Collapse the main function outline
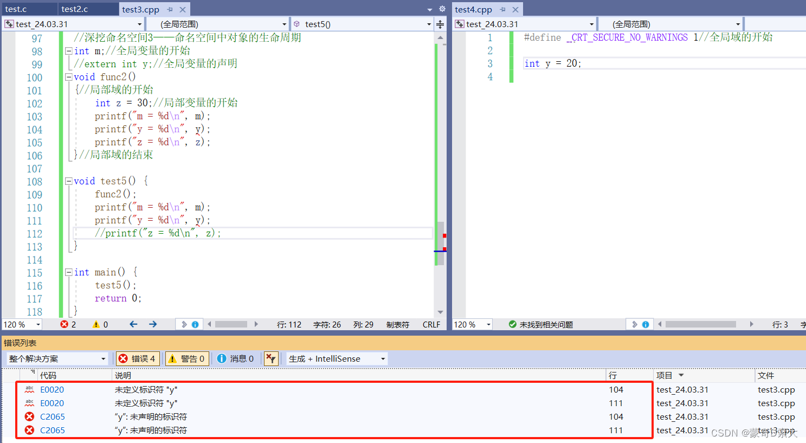Viewport: 806px width, 443px height. point(69,272)
